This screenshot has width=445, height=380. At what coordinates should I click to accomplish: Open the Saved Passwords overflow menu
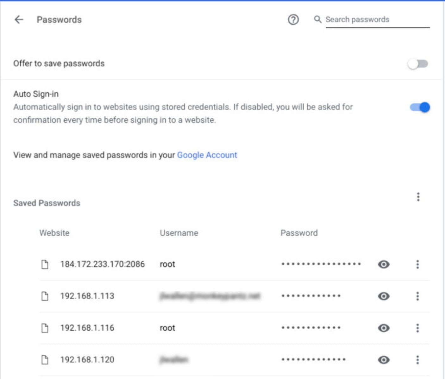[418, 197]
